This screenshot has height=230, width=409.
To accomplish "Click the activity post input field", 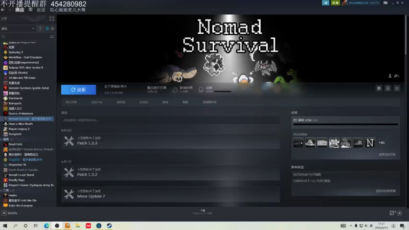I will click(x=171, y=120).
